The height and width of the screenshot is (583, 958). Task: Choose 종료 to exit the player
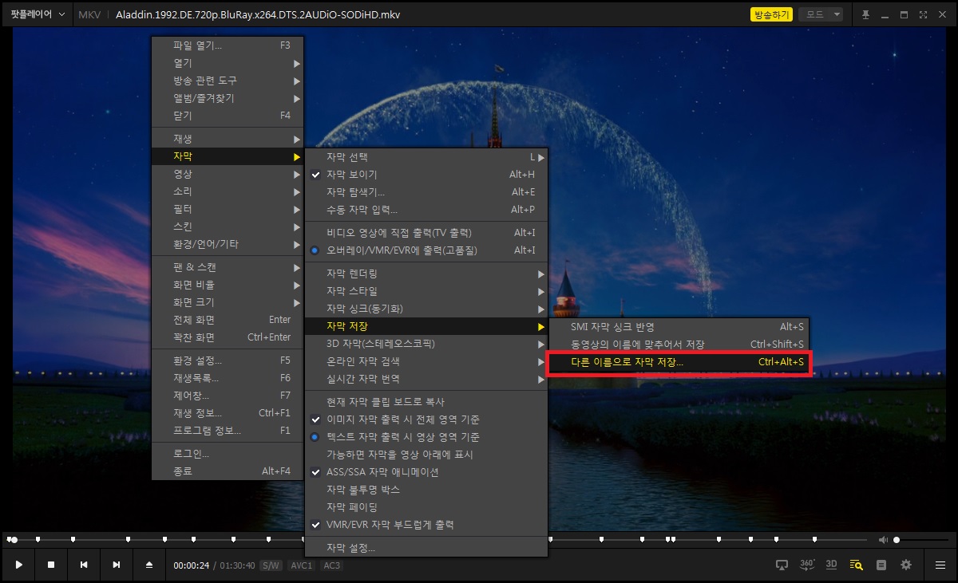point(228,471)
